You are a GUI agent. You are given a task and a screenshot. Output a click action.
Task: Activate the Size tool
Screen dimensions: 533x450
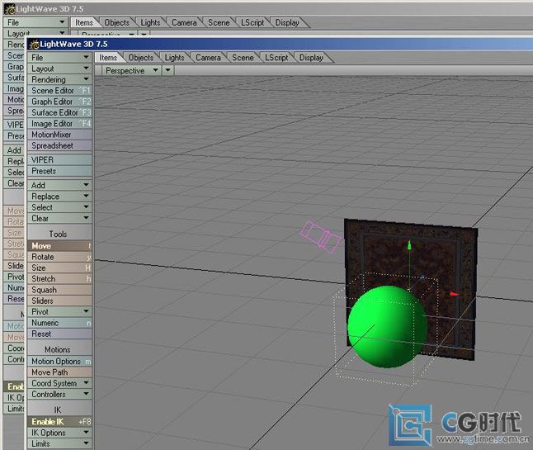click(59, 268)
